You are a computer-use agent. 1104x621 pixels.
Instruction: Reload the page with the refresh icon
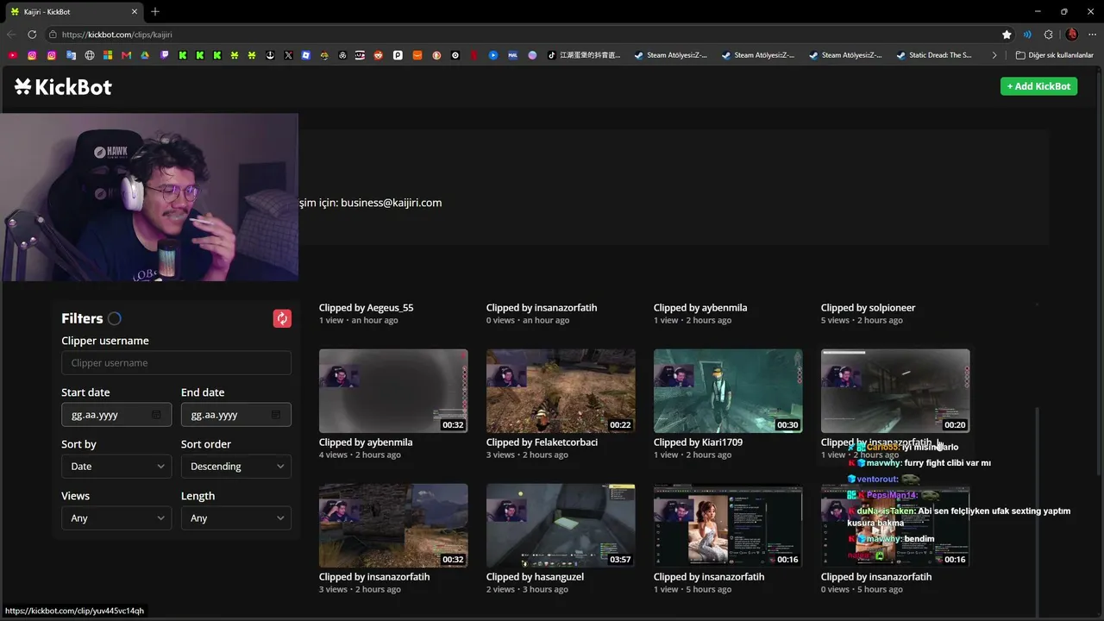[x=32, y=34]
